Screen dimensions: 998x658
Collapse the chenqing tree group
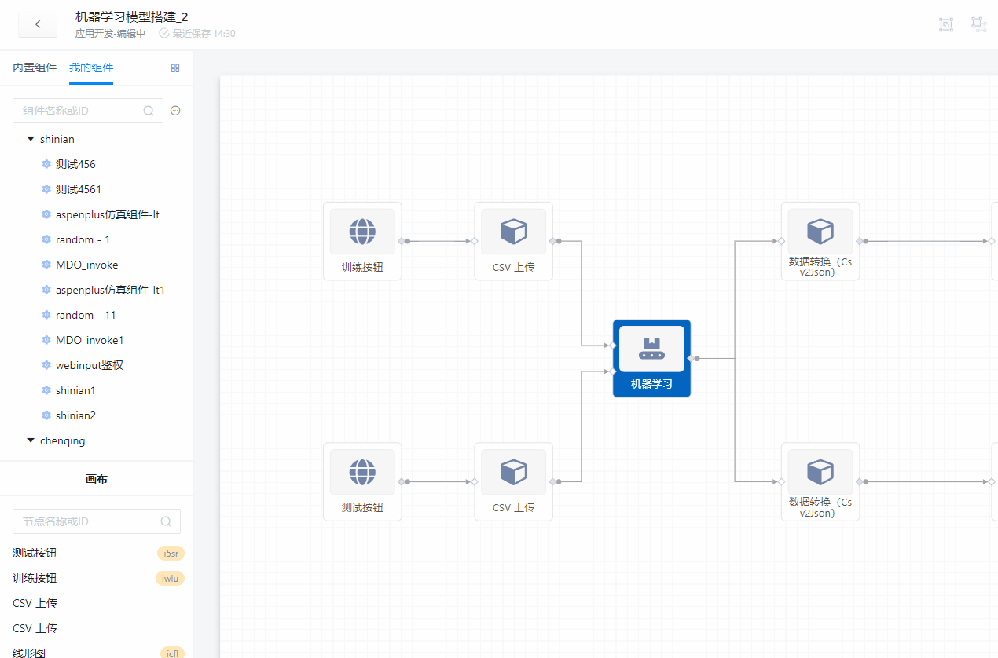(x=31, y=440)
